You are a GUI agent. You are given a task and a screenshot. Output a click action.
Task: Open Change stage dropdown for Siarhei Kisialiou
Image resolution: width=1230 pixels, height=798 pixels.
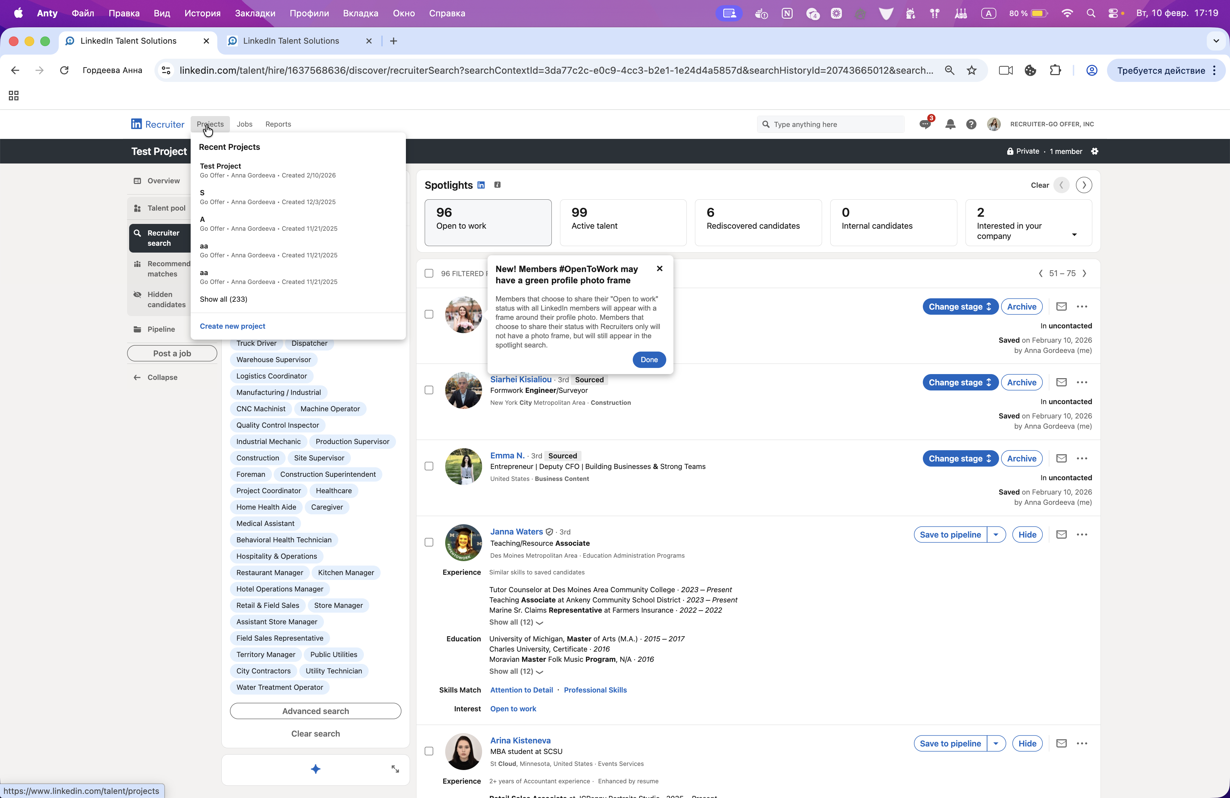point(960,383)
